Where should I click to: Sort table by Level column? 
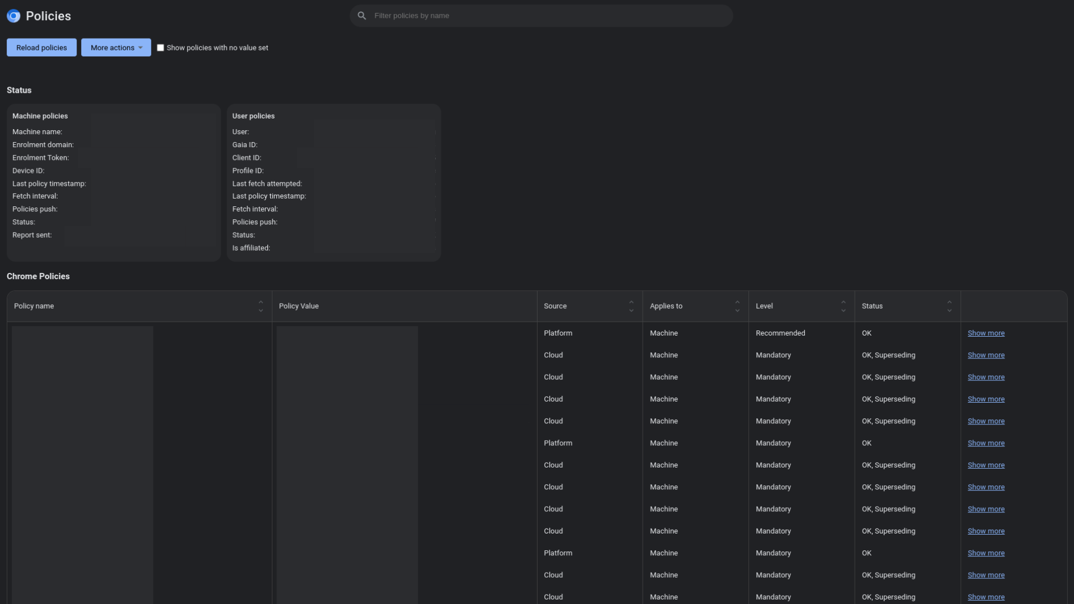[x=843, y=306]
